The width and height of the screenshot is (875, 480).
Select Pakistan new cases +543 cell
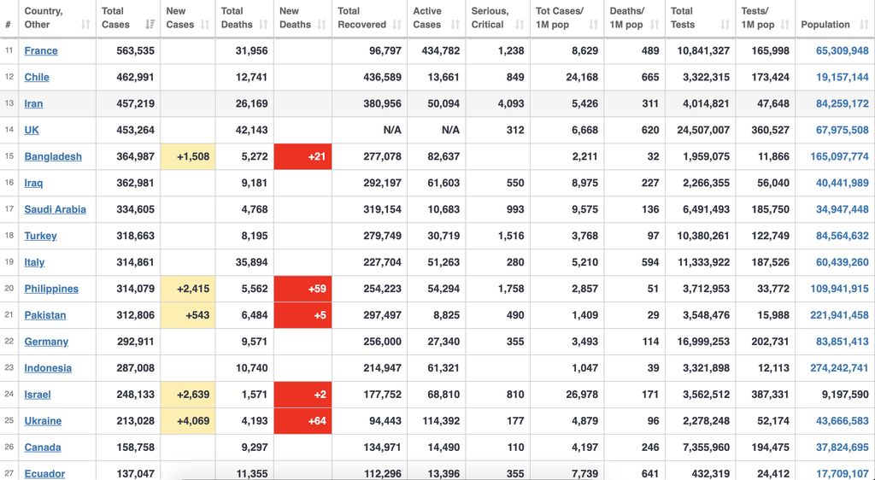(x=188, y=315)
